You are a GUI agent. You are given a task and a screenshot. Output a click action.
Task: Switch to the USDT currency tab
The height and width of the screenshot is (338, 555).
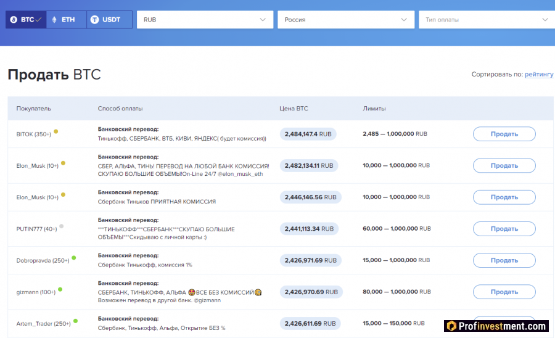click(109, 20)
